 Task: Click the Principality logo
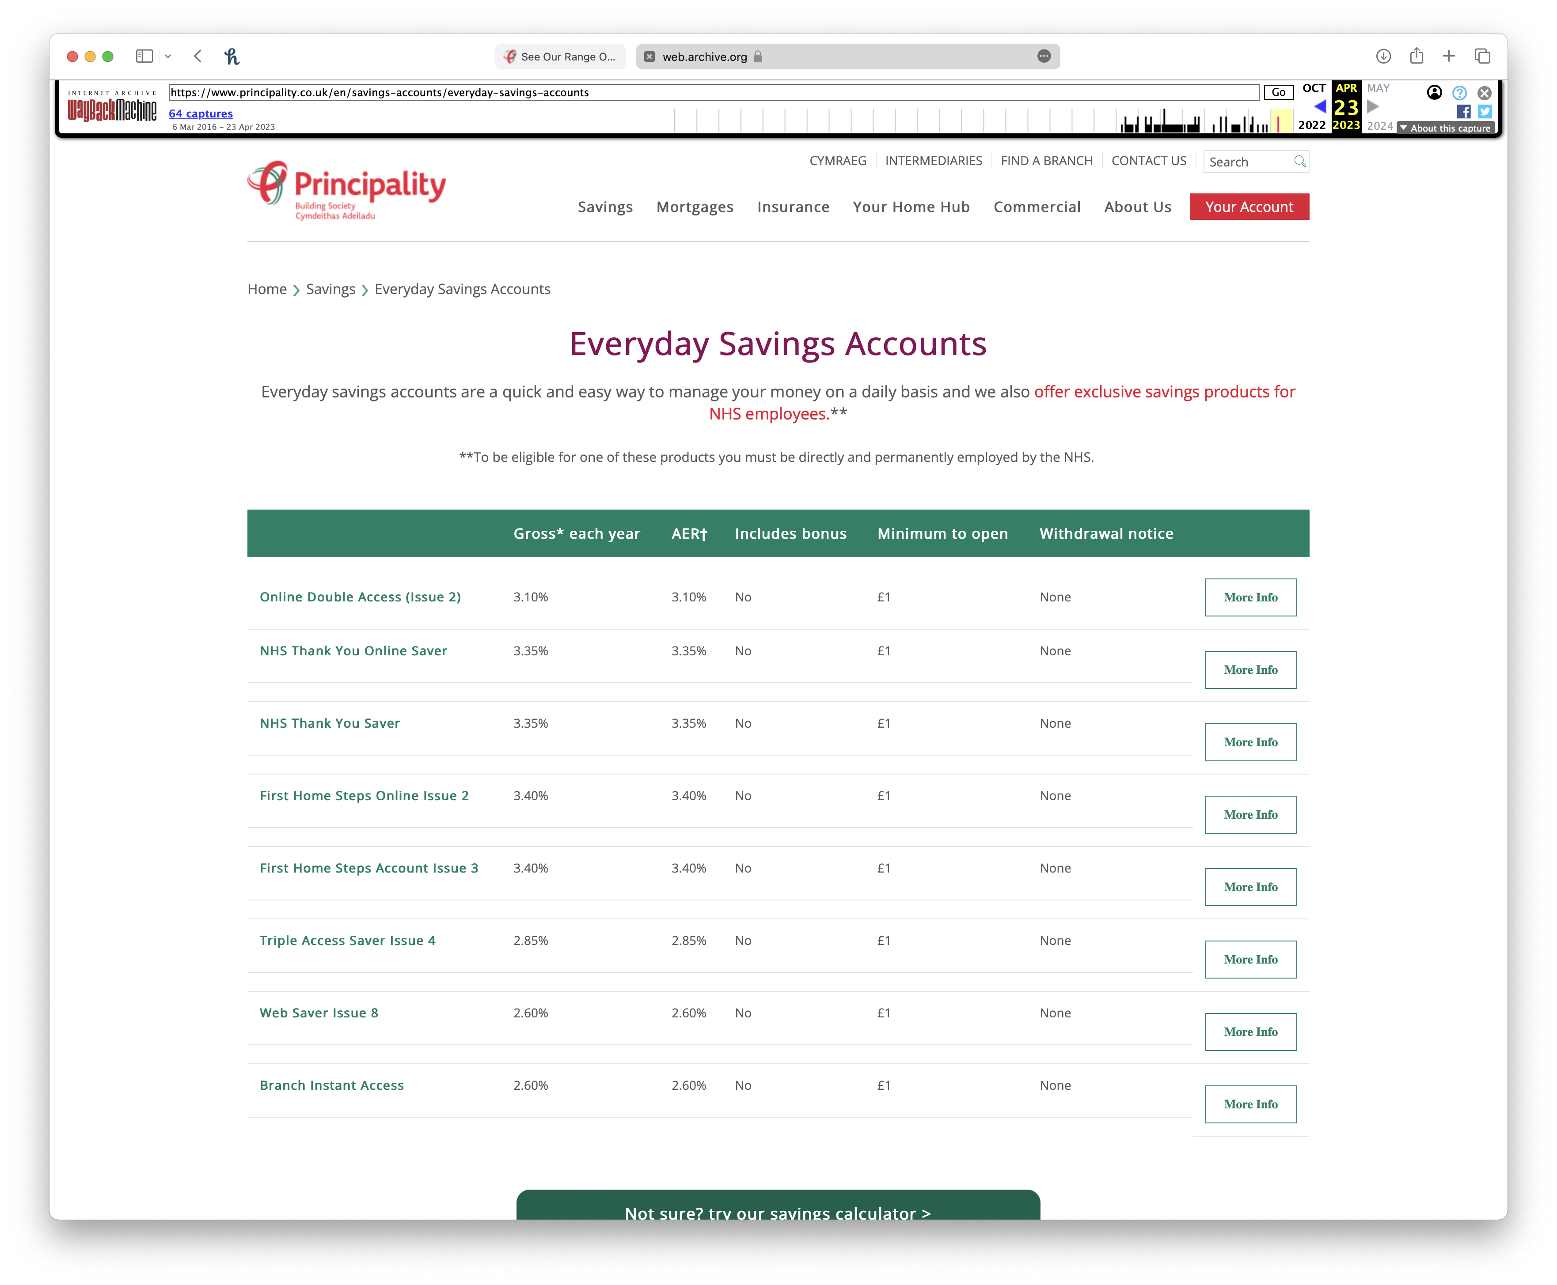point(347,190)
